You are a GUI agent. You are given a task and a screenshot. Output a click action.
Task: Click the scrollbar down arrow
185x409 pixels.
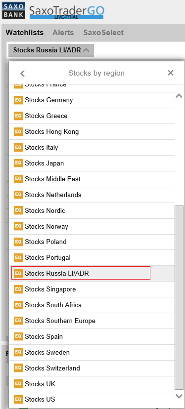(179, 396)
